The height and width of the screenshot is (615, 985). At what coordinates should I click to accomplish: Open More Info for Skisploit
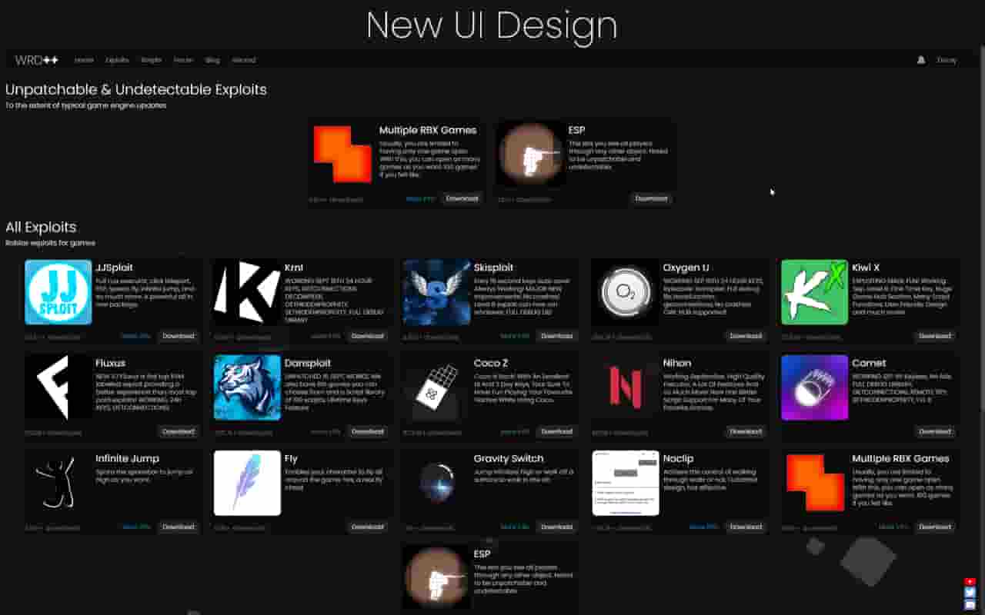click(x=515, y=336)
